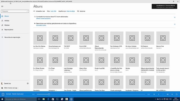
Task: Open Pump It up Edit album cover
Action: pos(101,60)
